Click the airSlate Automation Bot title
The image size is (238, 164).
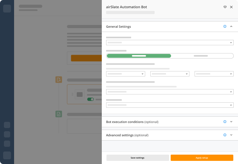[126, 7]
